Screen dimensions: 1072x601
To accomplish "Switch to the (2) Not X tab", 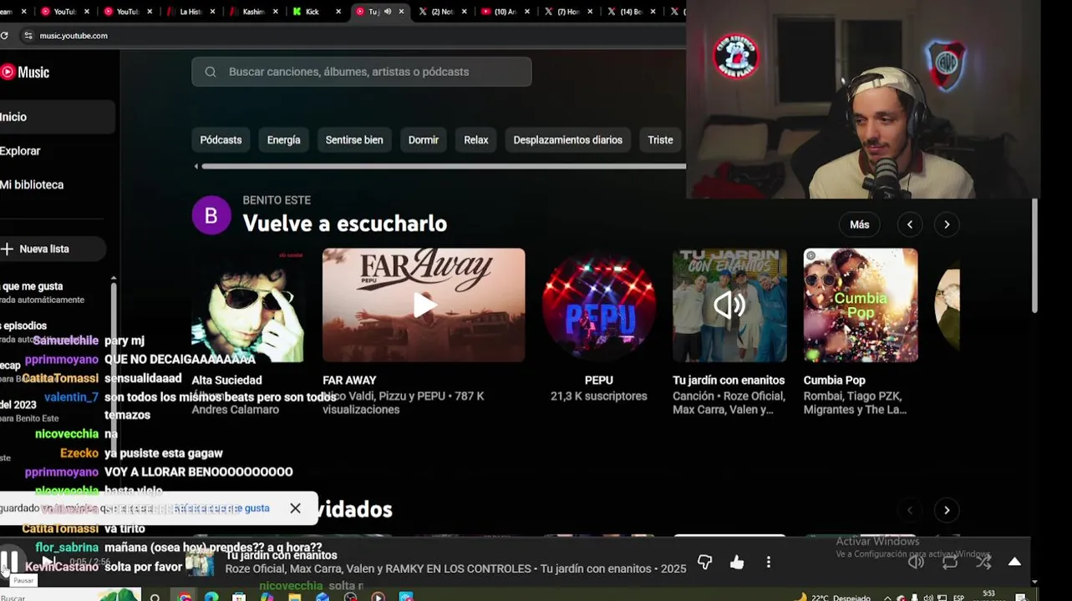I will [x=442, y=12].
